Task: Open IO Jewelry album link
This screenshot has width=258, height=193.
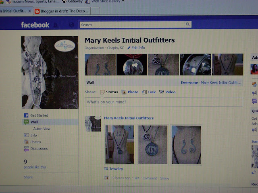Action: [114, 169]
